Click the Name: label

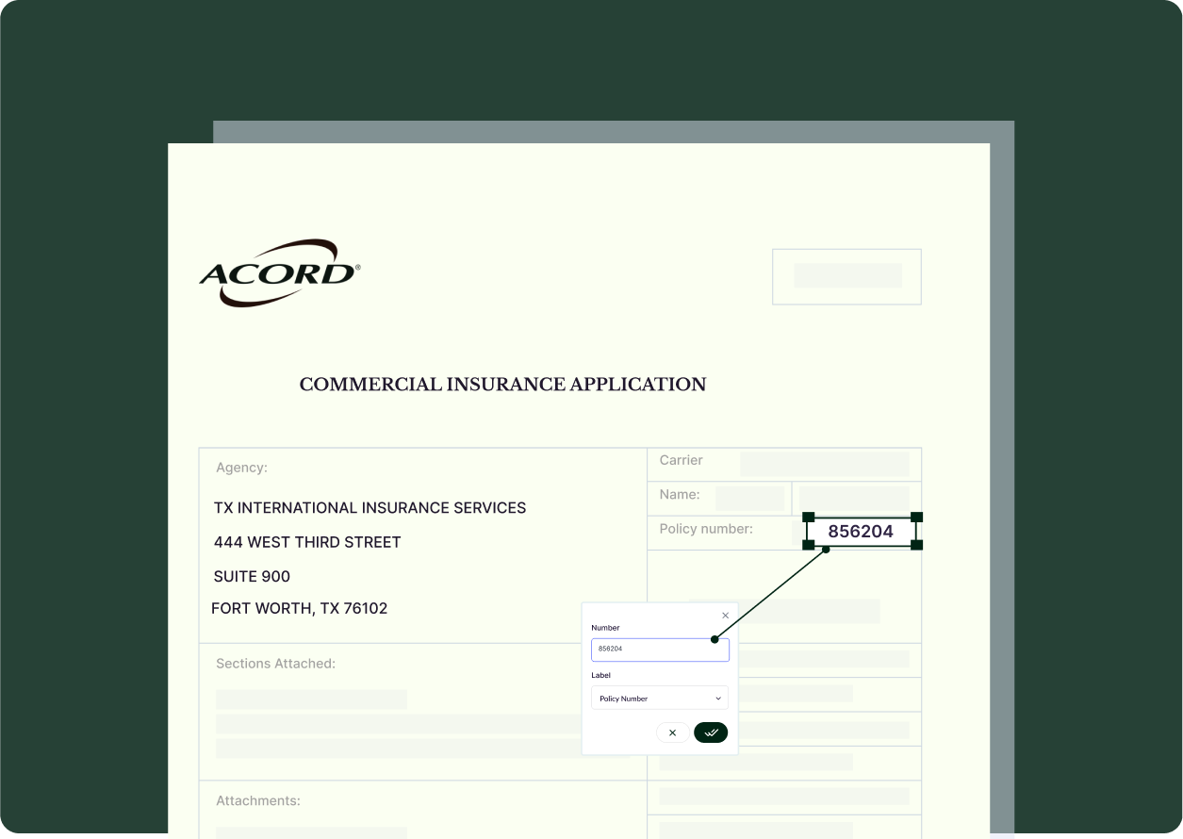click(x=680, y=494)
